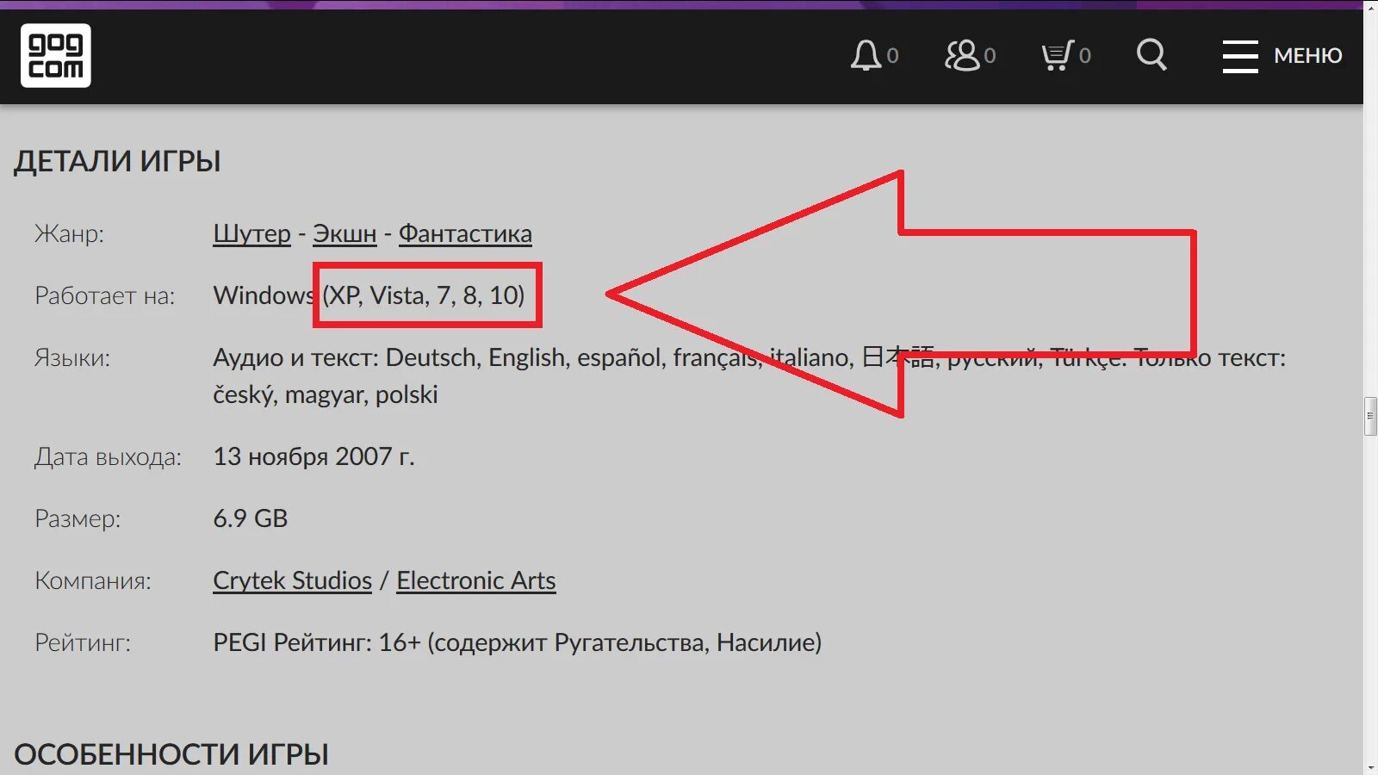This screenshot has height=775, width=1378.
Task: Click the ОСОБЕННОСТИ ИГРЫ heading
Action: click(171, 754)
